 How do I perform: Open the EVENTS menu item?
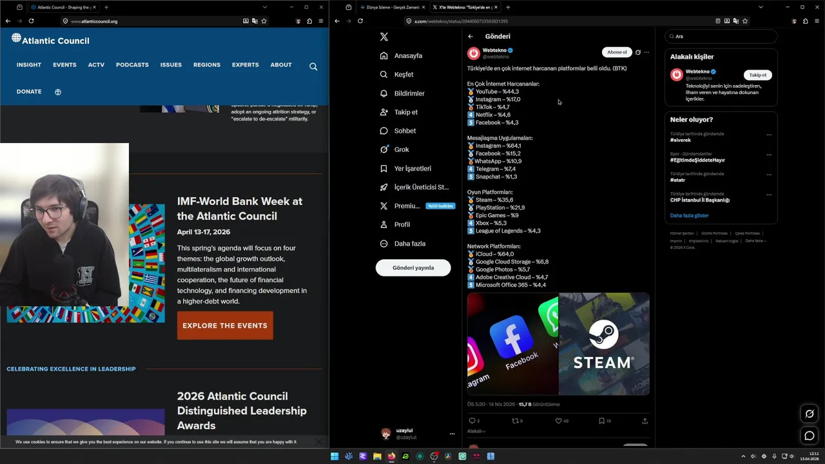click(64, 64)
